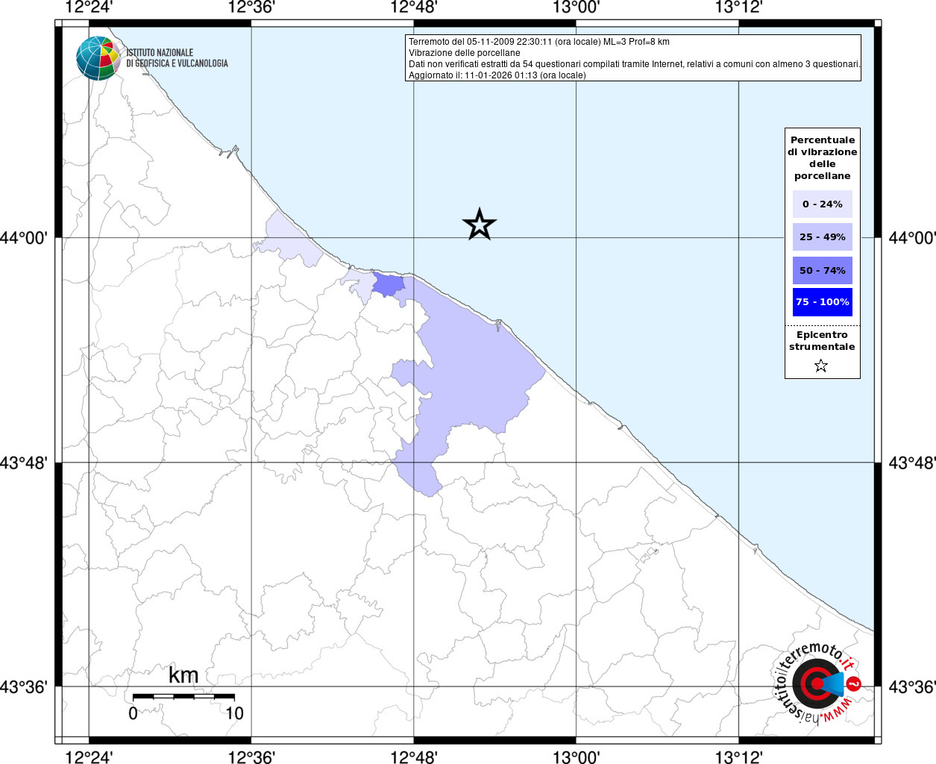
Task: Click the right axis label 43°36'
Action: tap(911, 686)
